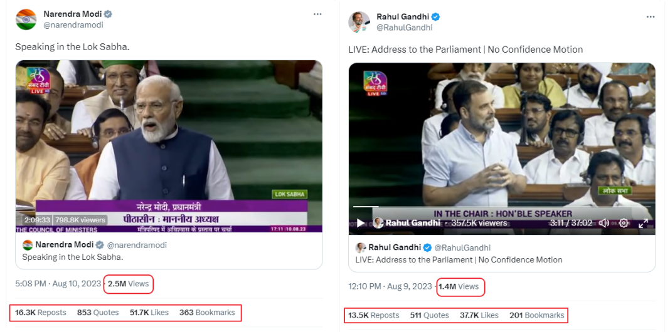Open 511 Quotes on Rahul's tweet

coord(430,315)
